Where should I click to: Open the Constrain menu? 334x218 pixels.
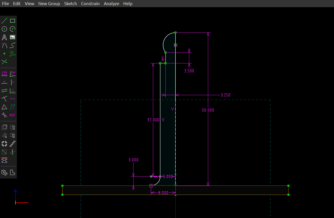click(x=90, y=4)
